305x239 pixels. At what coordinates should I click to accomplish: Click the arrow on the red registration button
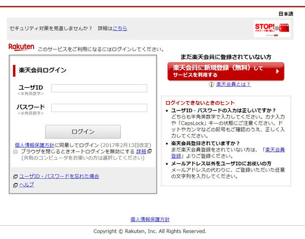(278, 72)
